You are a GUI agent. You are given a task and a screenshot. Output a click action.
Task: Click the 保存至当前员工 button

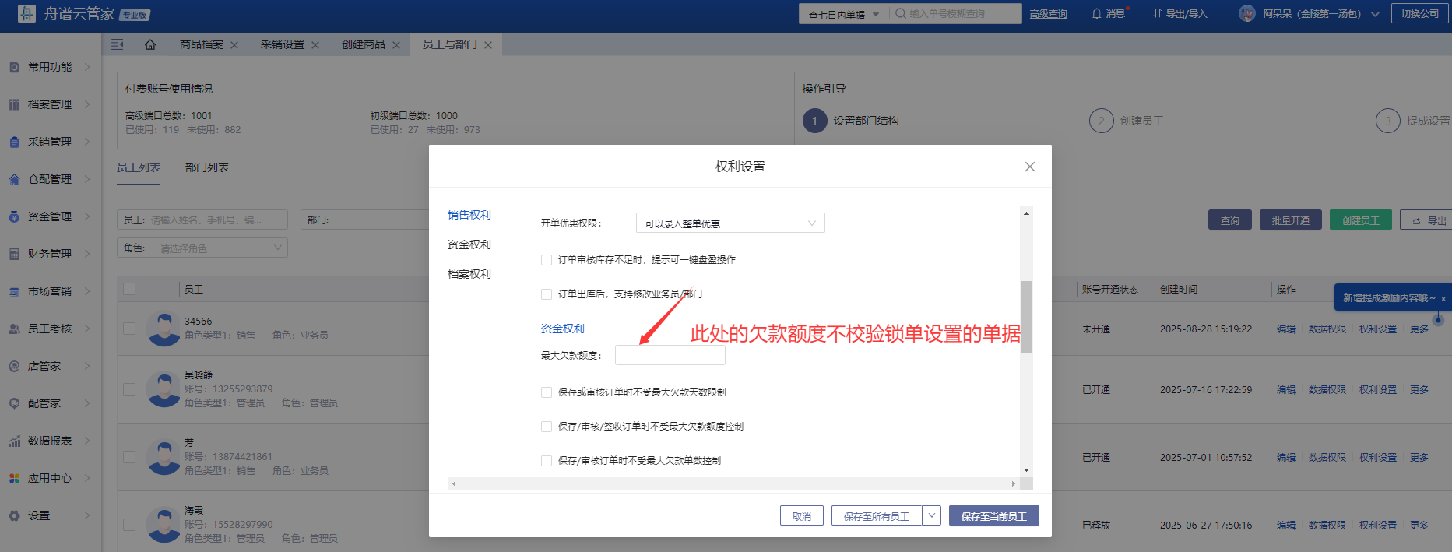(x=993, y=516)
